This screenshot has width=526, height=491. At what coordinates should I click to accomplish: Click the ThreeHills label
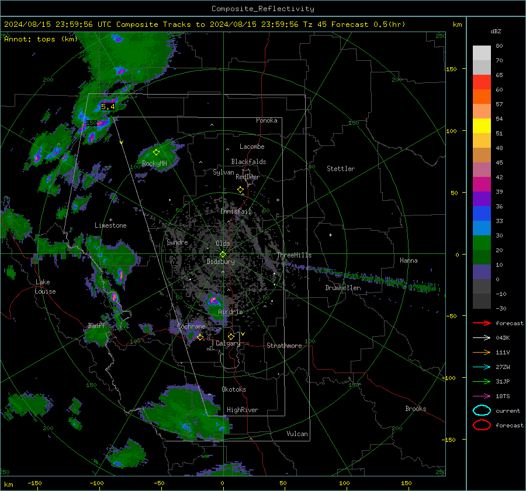click(x=294, y=255)
